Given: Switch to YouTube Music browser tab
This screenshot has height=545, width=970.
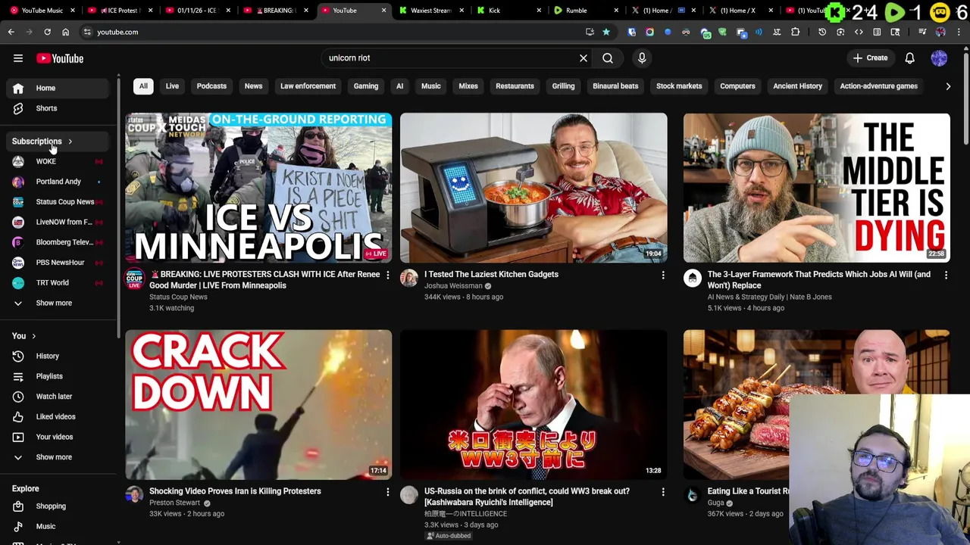Looking at the screenshot, I should (x=42, y=11).
